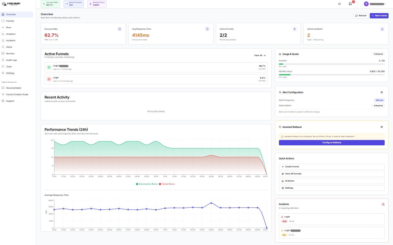Toggle Successful Runs legend series

click(147, 184)
